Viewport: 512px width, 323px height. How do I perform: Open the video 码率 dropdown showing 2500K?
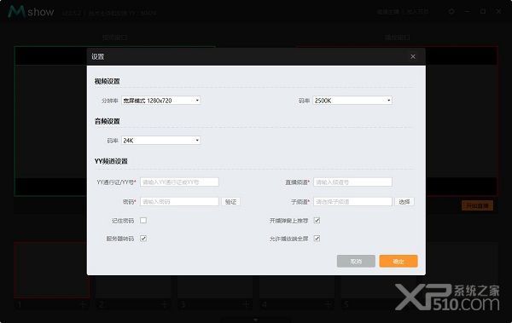point(352,101)
